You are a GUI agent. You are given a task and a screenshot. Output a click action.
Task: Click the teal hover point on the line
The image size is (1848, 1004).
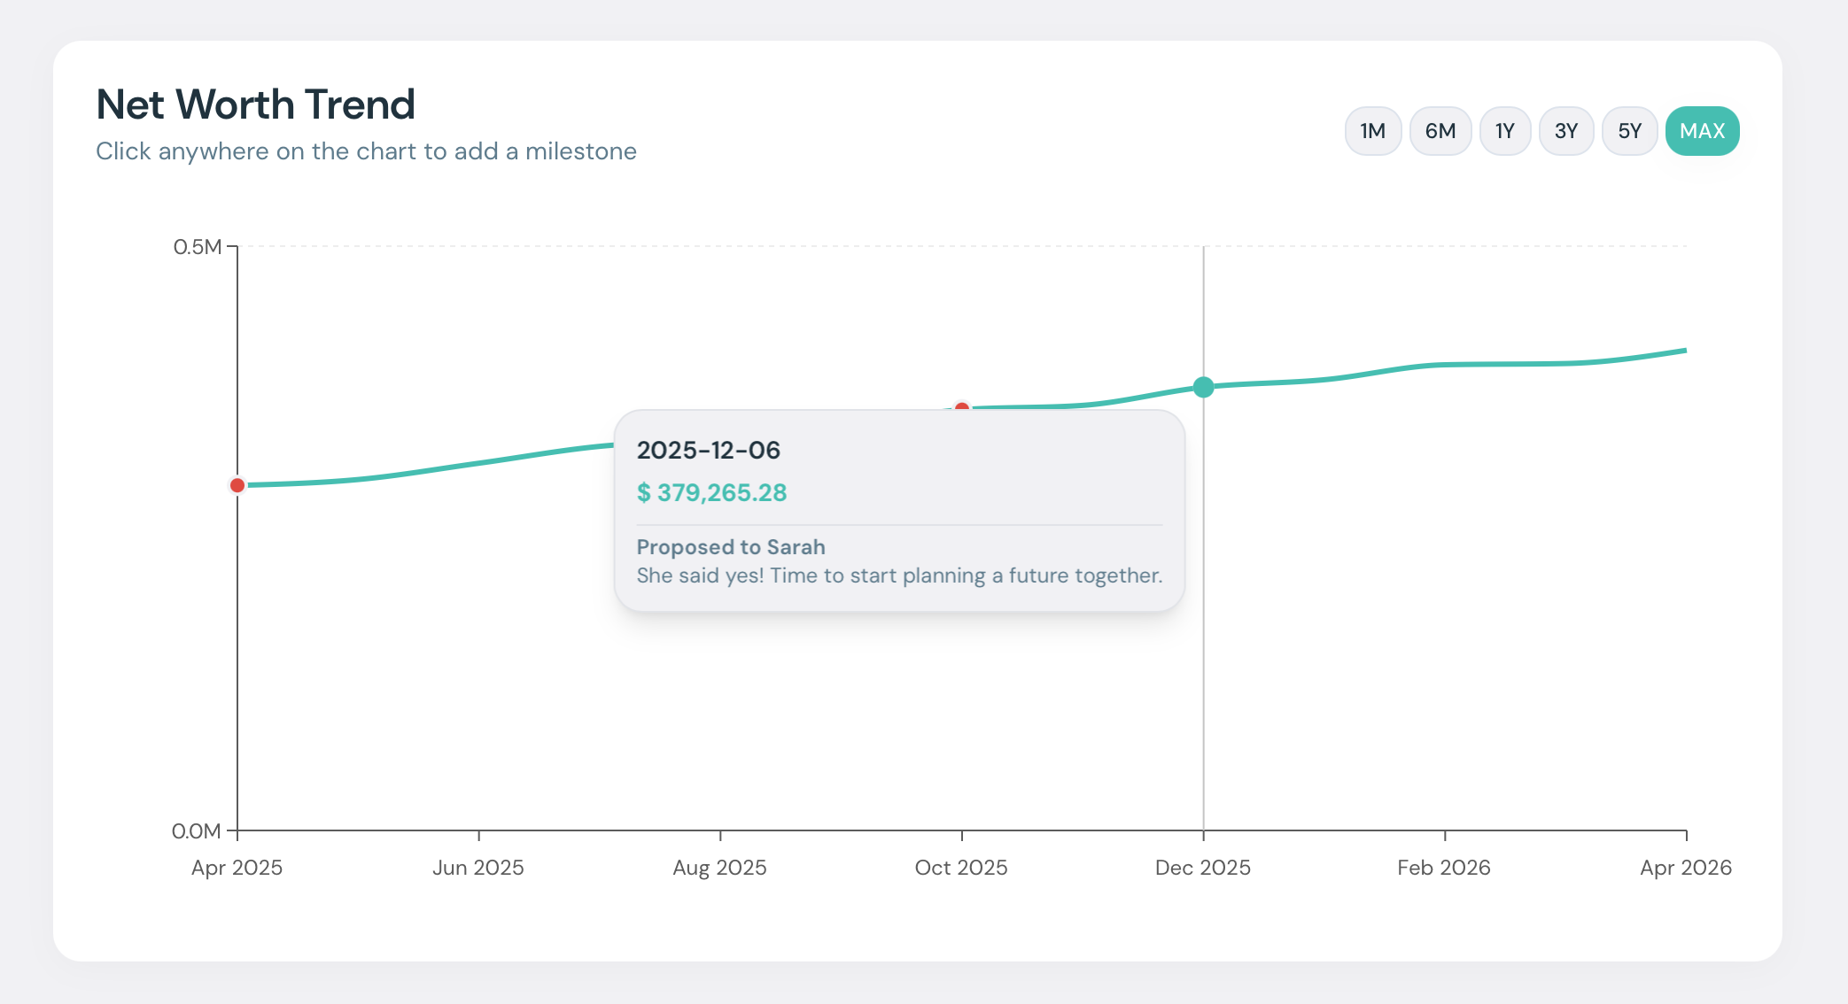(x=1203, y=387)
